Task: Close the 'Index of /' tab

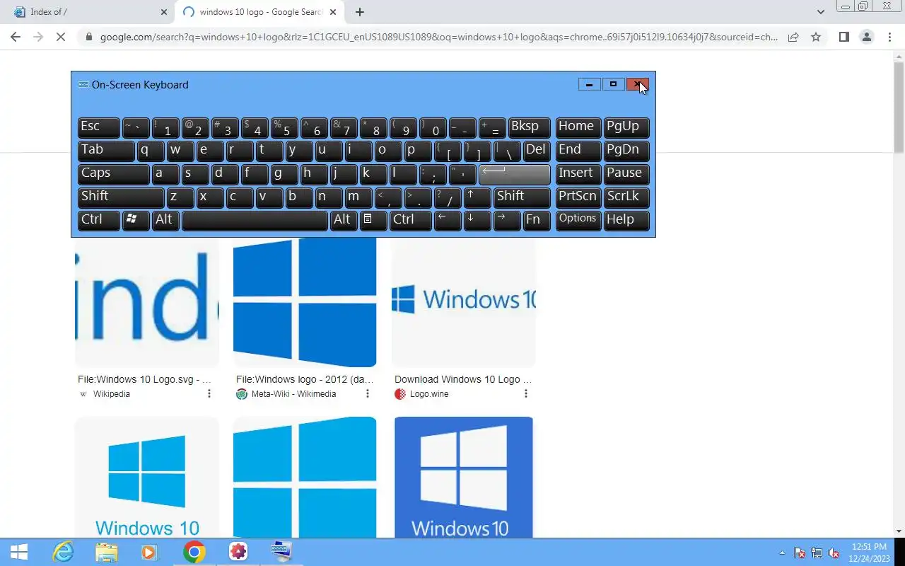Action: pos(164,12)
